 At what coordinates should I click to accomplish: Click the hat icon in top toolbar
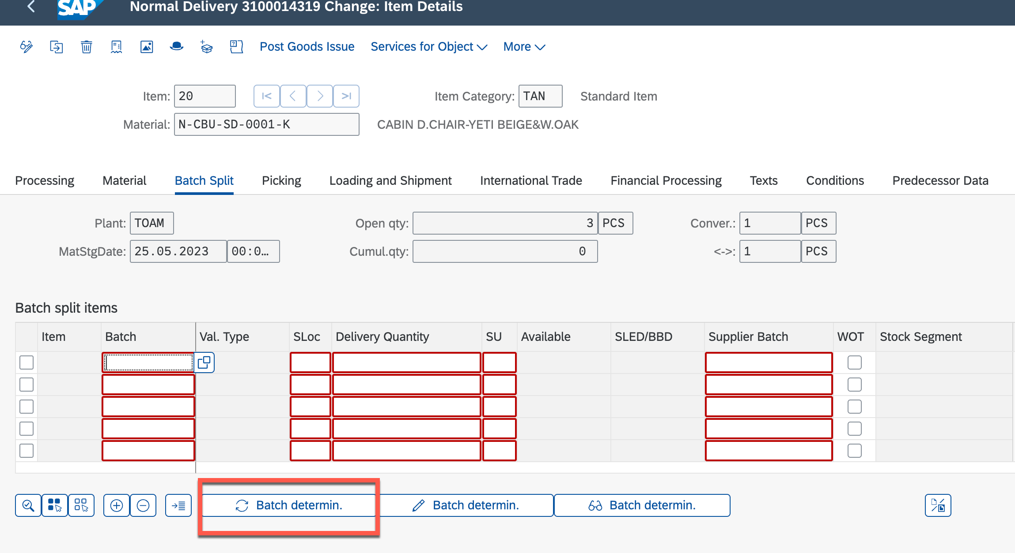pyautogui.click(x=177, y=47)
